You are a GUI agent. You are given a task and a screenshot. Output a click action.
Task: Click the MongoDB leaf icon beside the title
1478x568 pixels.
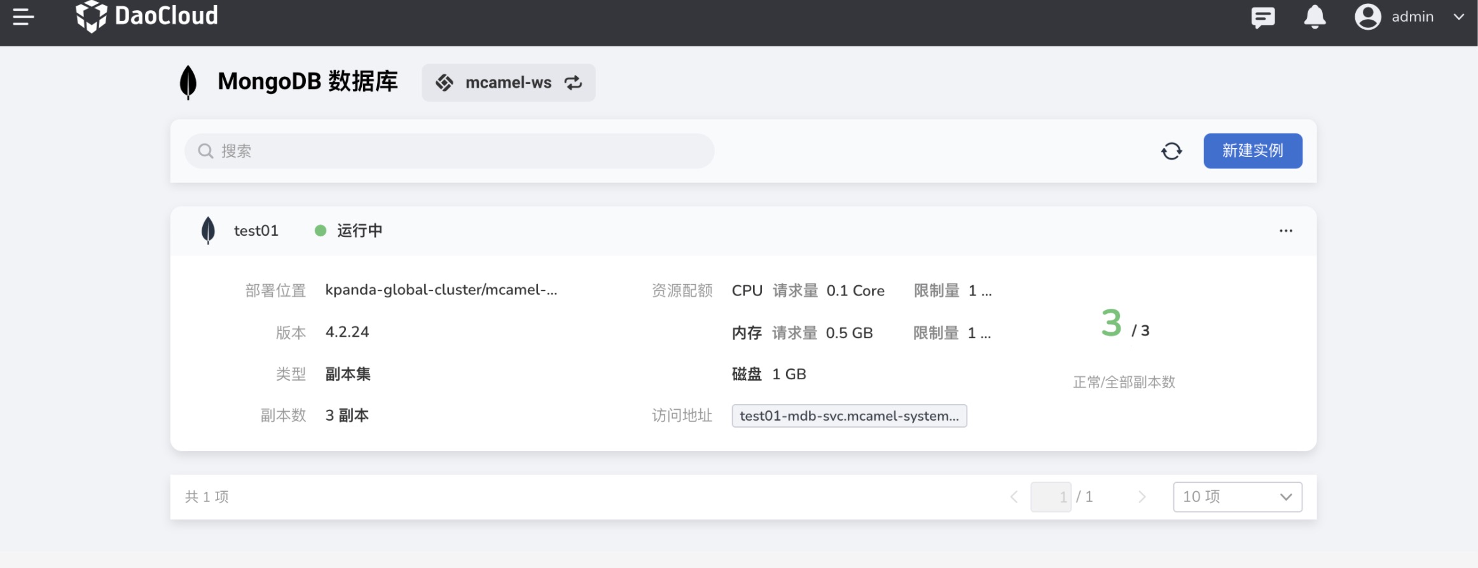188,82
